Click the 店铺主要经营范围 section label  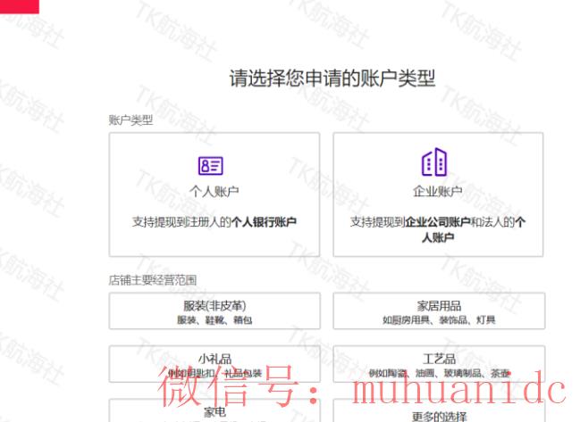point(153,280)
